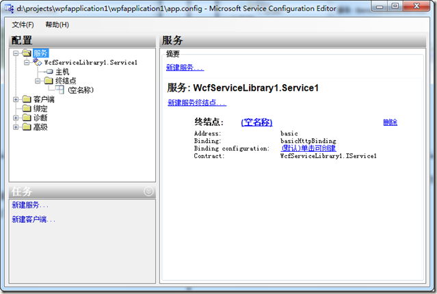Click the 诊断 folder icon
Screen dimensions: 437x294
point(27,118)
